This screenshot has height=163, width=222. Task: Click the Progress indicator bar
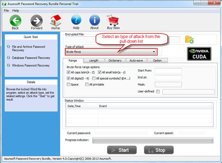(x=153, y=140)
